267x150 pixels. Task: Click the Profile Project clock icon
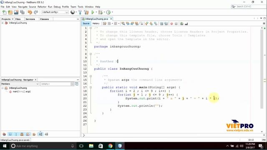tap(108, 12)
